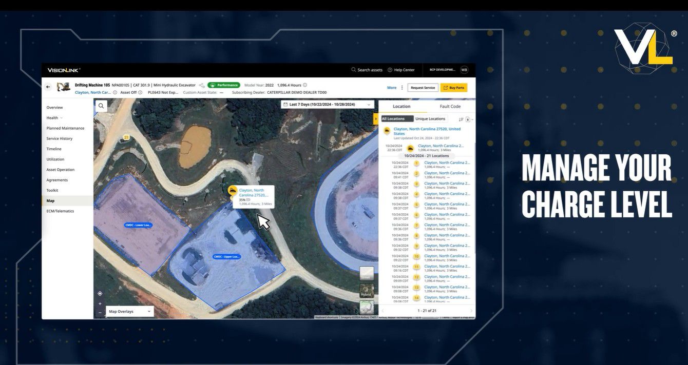
Task: Open the Help Center
Action: (x=400, y=70)
